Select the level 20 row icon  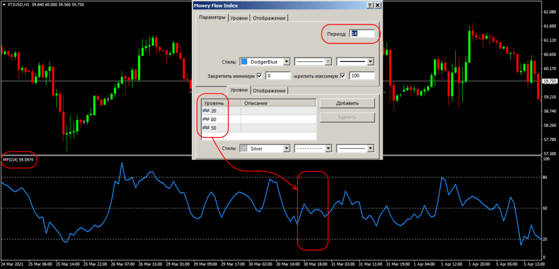coord(206,111)
